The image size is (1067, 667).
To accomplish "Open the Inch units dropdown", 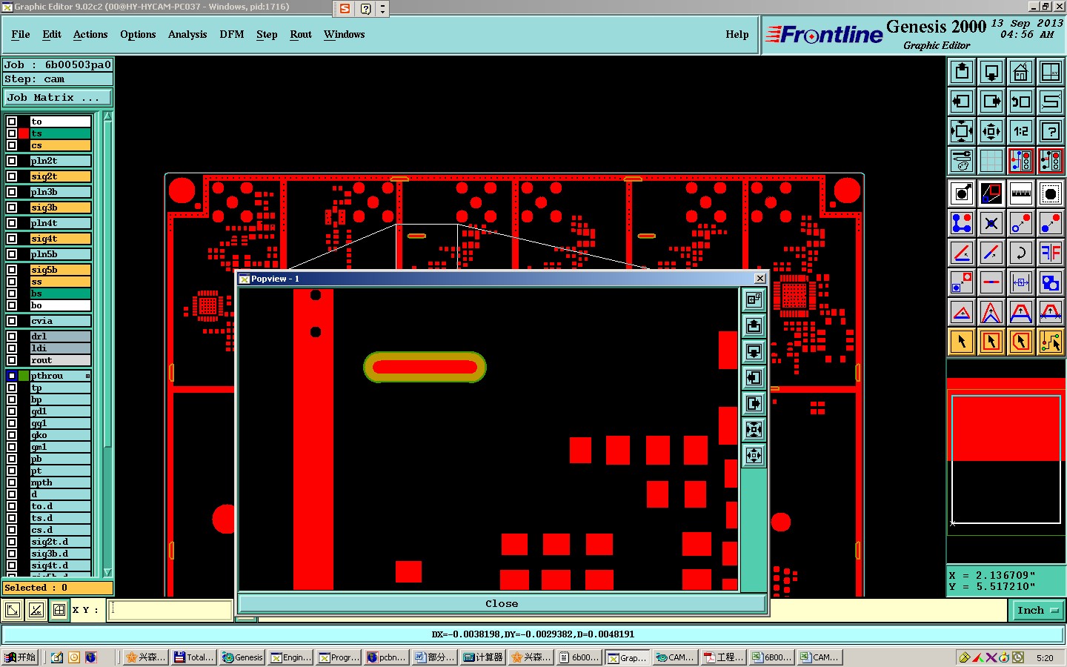I will [1037, 611].
